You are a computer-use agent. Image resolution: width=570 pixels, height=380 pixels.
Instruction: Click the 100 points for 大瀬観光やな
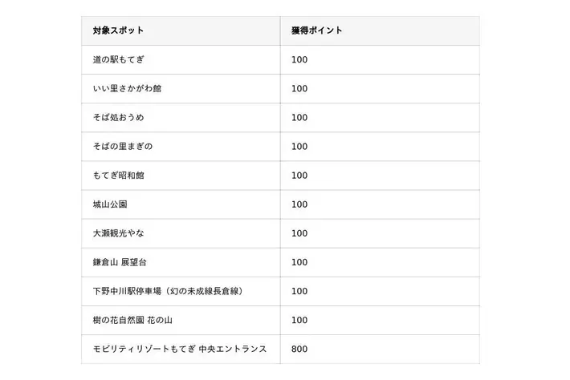(x=299, y=233)
